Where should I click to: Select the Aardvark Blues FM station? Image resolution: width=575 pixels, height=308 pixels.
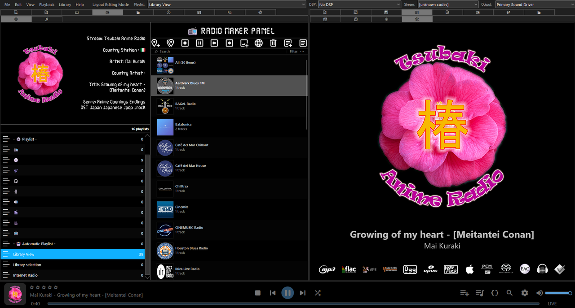[229, 86]
